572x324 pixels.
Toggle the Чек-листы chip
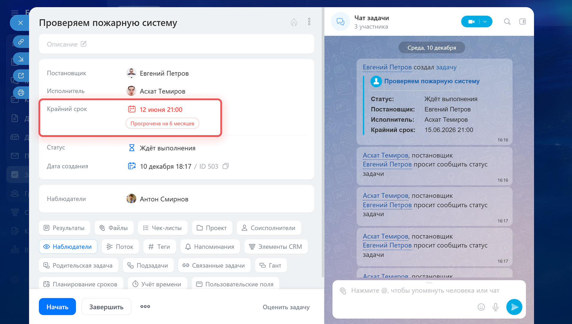pos(163,228)
